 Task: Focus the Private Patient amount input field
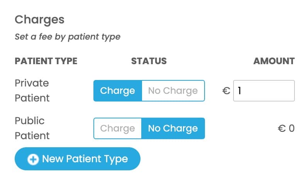(x=266, y=91)
